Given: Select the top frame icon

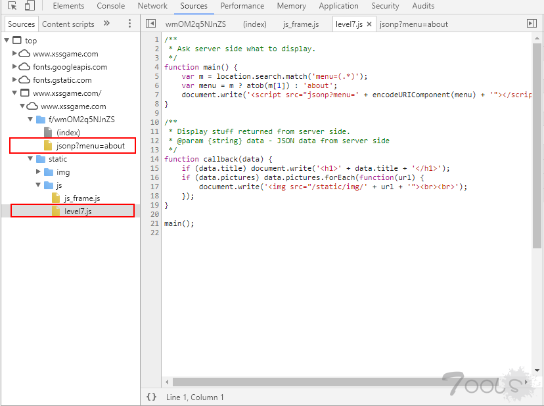Looking at the screenshot, I should (16, 40).
